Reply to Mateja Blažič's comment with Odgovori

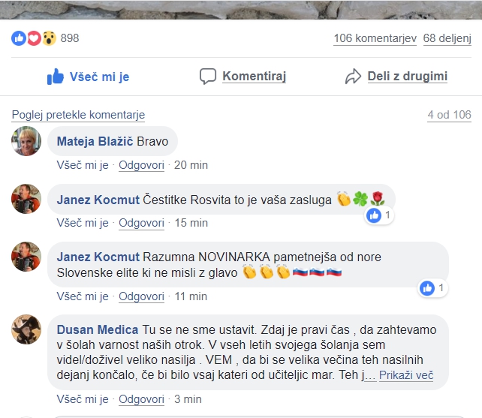tap(141, 165)
